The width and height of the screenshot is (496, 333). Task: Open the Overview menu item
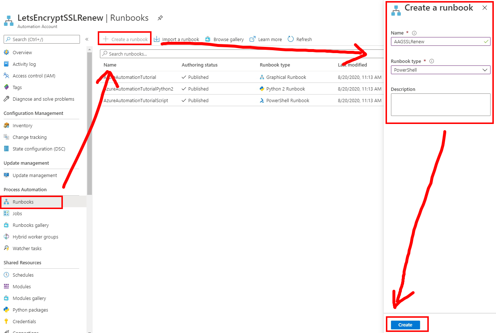point(43,52)
